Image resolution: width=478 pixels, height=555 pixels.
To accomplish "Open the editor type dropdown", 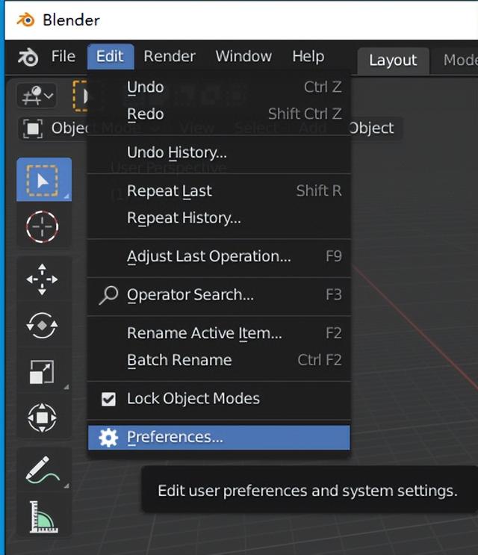I will point(37,96).
